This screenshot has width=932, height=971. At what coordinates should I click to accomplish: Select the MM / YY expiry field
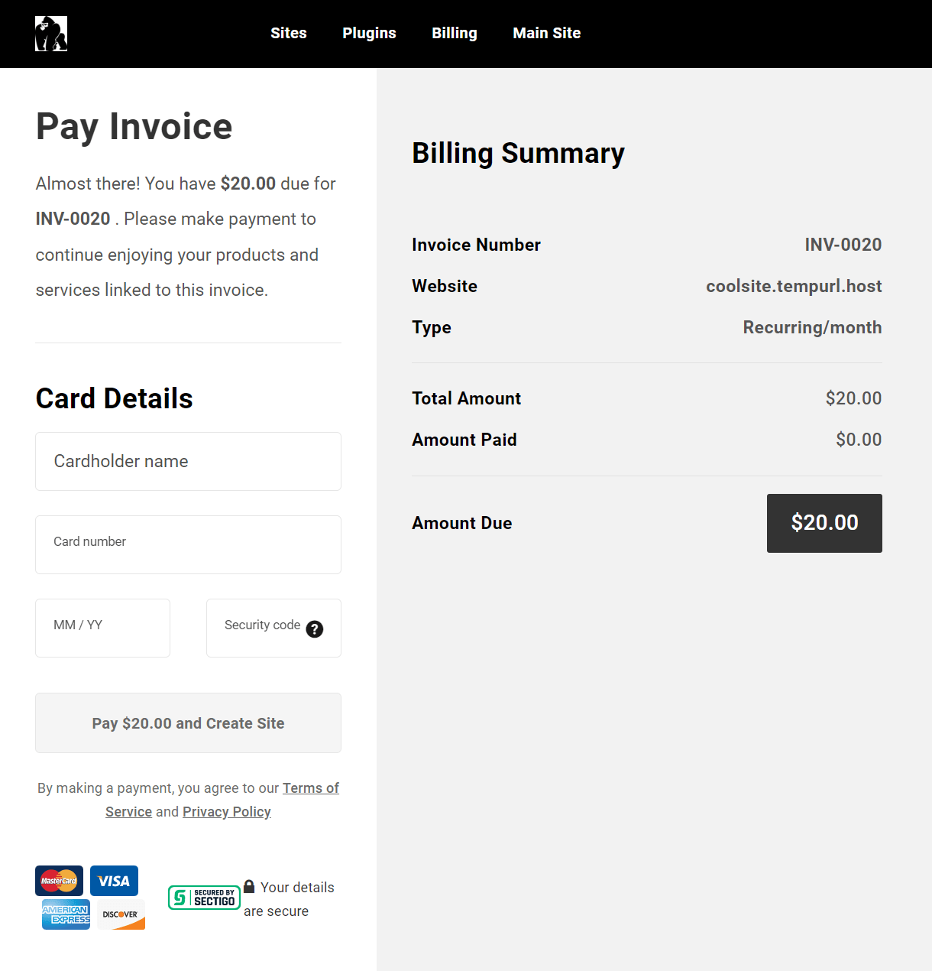click(x=102, y=628)
